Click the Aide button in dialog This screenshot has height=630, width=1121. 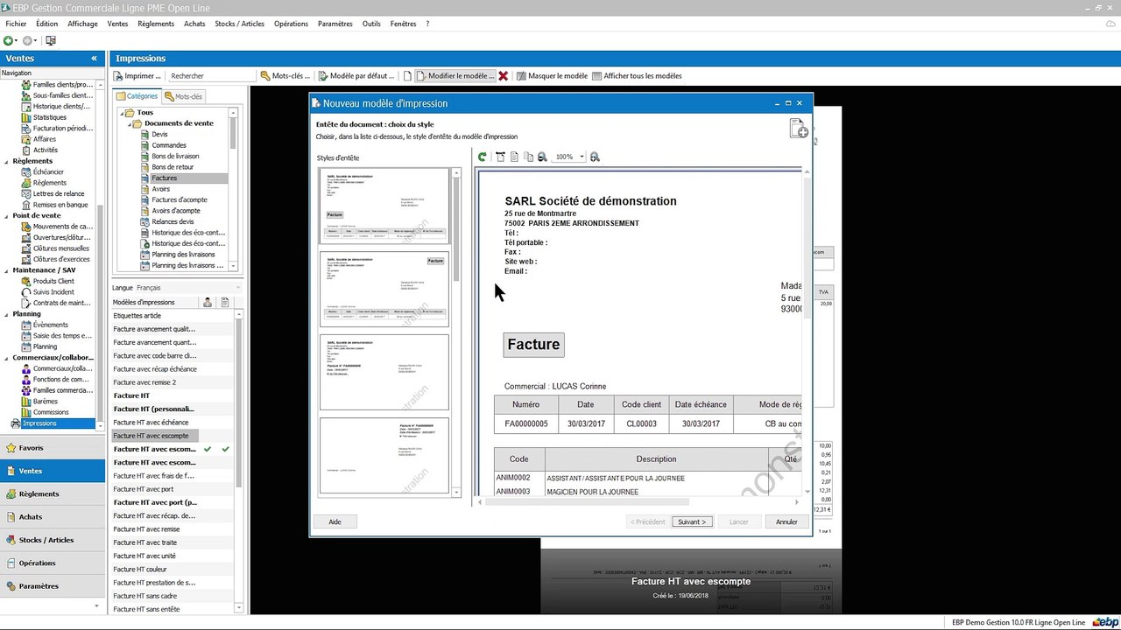click(335, 521)
